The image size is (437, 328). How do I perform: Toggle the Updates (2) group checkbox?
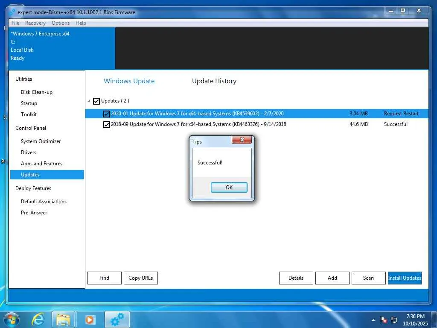click(96, 101)
